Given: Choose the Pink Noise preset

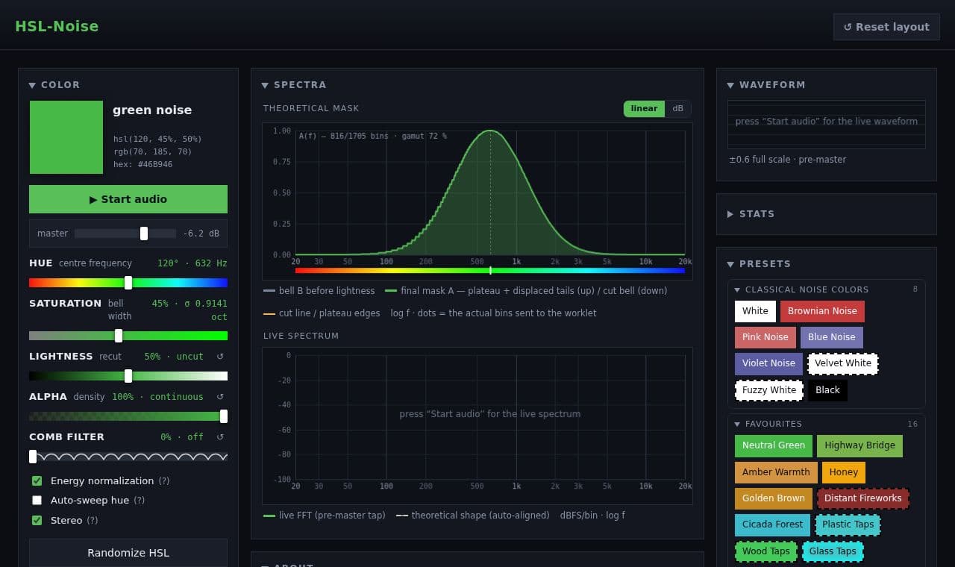Looking at the screenshot, I should (765, 337).
